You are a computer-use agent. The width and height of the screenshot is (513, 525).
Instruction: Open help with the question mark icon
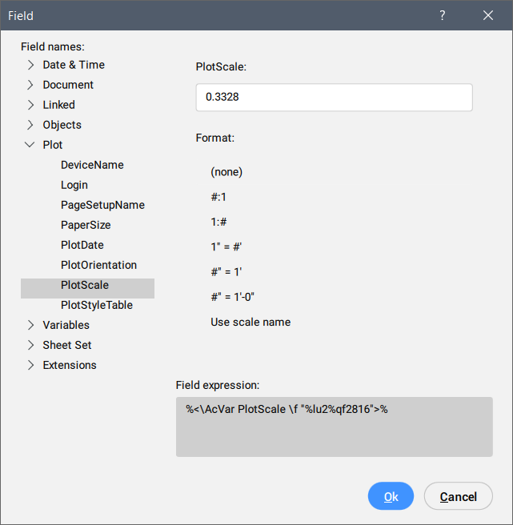point(443,16)
